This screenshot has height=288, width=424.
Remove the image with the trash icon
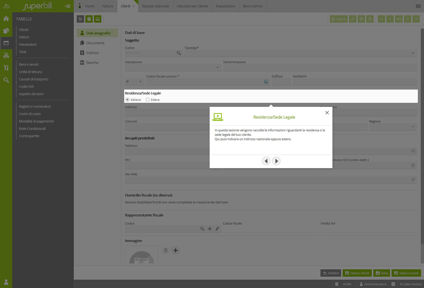coord(166,250)
